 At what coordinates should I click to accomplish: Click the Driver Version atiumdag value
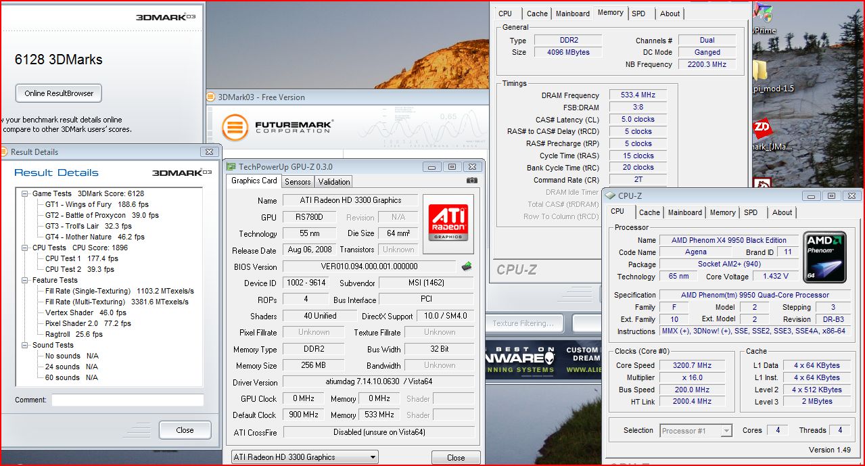point(379,382)
